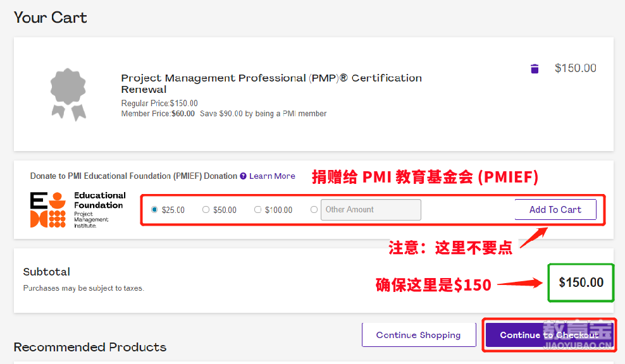Select the Other Amount radio button

click(314, 209)
